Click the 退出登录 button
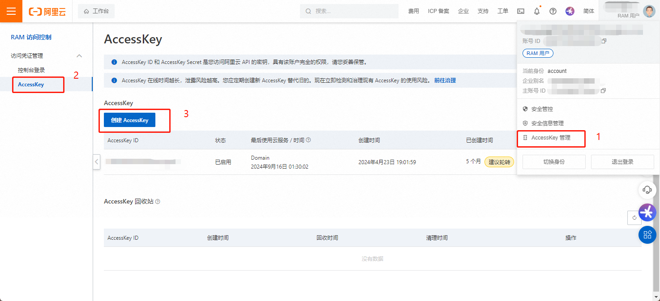This screenshot has height=301, width=660. (x=622, y=162)
